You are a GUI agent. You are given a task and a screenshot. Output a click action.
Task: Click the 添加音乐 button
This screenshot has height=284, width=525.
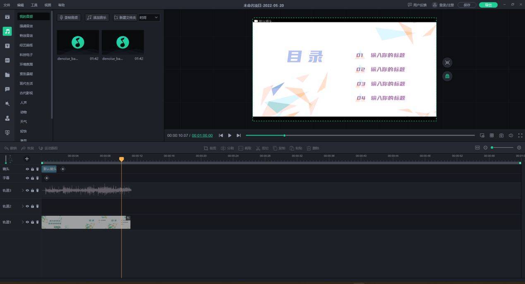point(97,18)
